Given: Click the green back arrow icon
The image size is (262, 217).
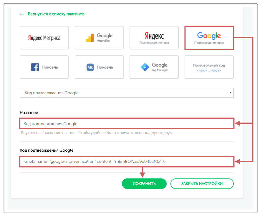Looking at the screenshot, I should pos(22,14).
